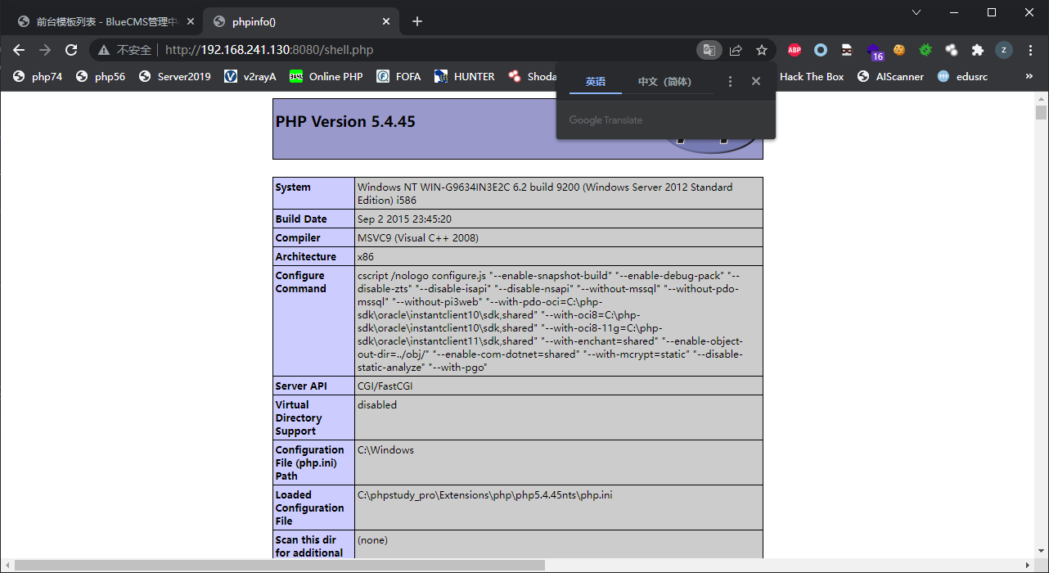Go back to the previous page
Image resolution: width=1049 pixels, height=573 pixels.
pos(19,50)
